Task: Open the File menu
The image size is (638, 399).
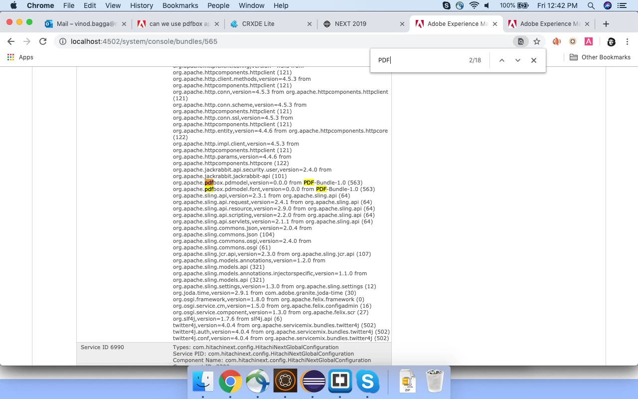Action: pyautogui.click(x=69, y=5)
